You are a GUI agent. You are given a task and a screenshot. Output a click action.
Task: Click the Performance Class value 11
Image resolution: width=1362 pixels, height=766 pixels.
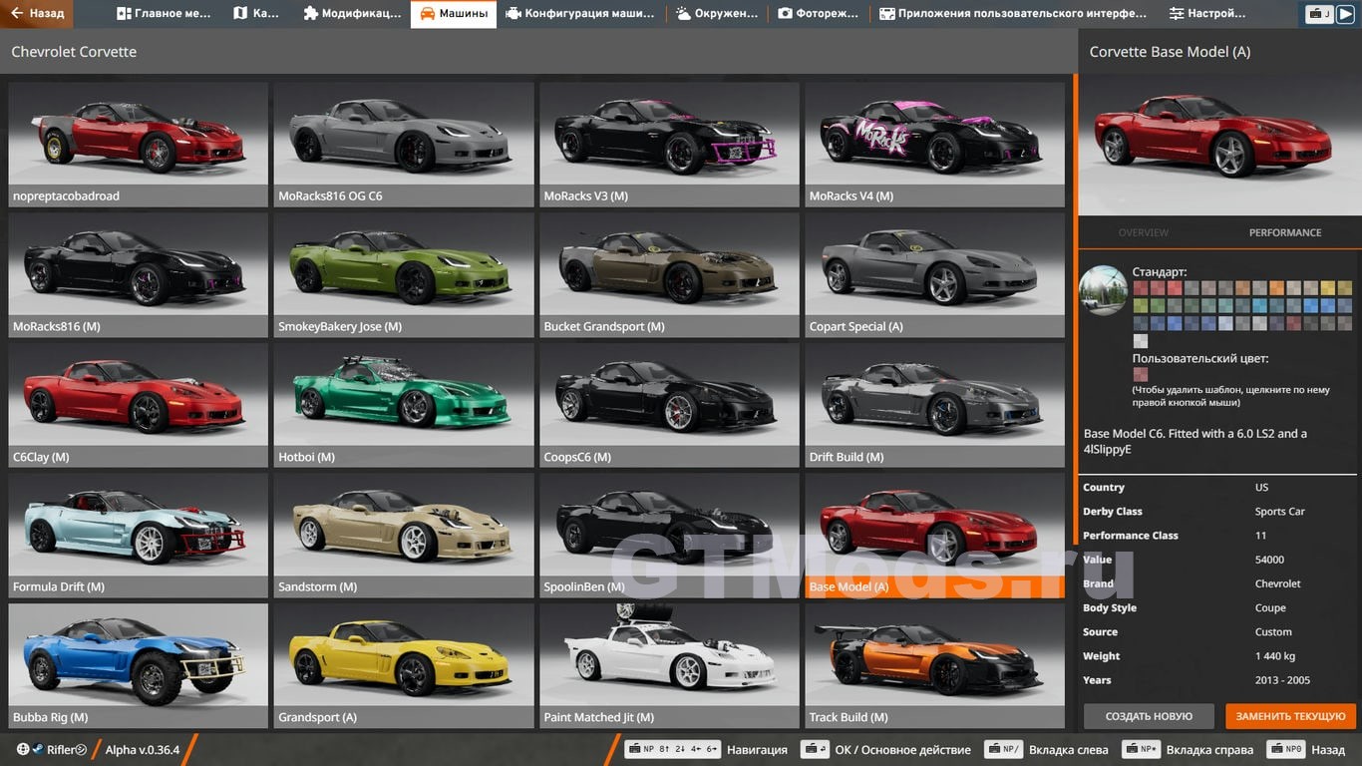(1260, 536)
